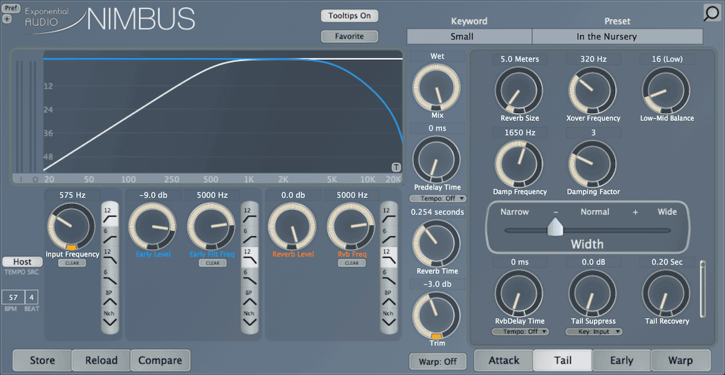Click the Width slider handle
This screenshot has width=725, height=375.
coord(555,226)
